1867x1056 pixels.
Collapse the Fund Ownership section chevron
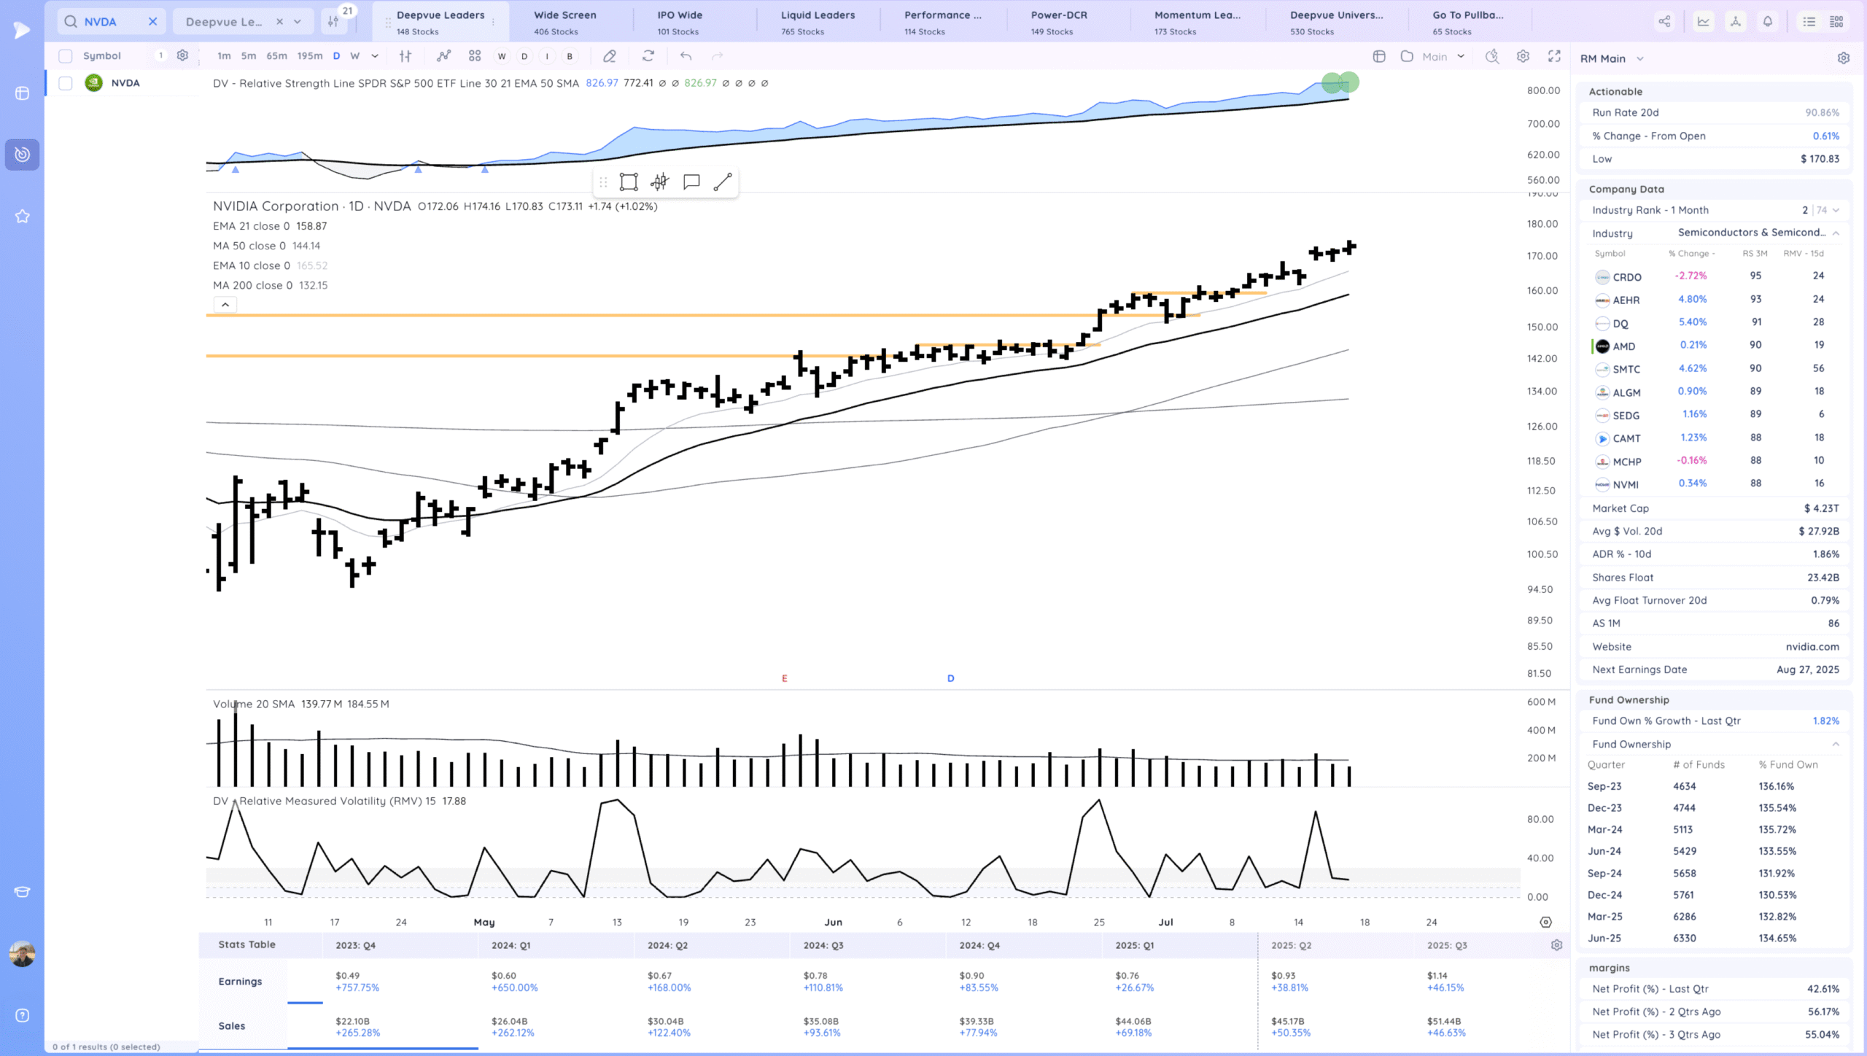[1836, 744]
